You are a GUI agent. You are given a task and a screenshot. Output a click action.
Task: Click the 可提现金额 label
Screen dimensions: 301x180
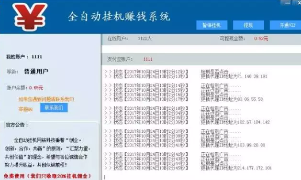tap(233, 39)
